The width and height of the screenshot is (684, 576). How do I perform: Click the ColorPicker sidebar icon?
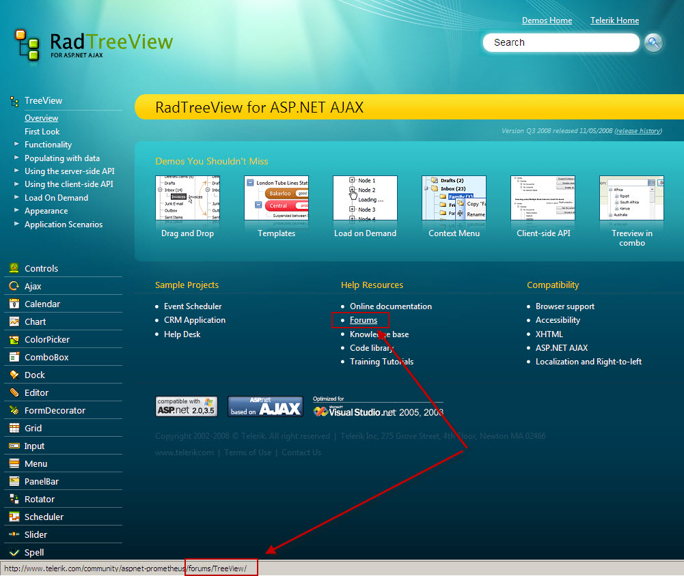[x=14, y=339]
